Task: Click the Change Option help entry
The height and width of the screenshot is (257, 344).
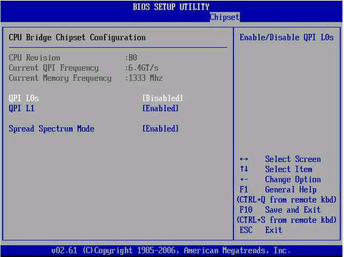Action: point(293,179)
